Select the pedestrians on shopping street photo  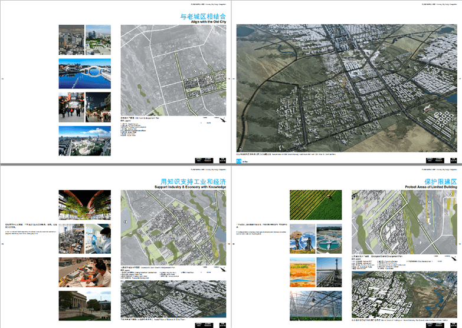[x=71, y=107]
